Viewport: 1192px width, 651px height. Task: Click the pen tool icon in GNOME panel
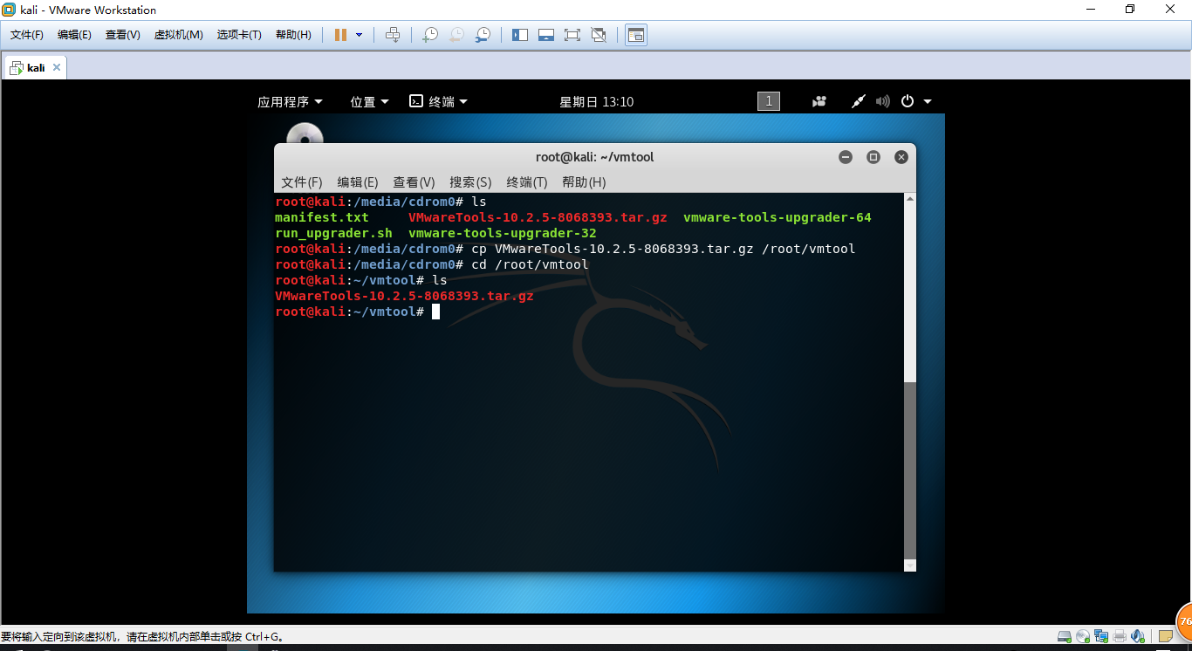pyautogui.click(x=859, y=101)
